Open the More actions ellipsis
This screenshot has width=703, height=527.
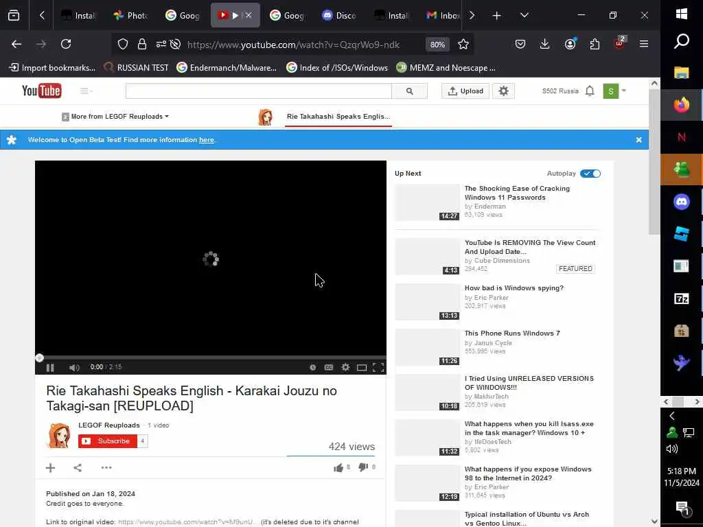(106, 468)
